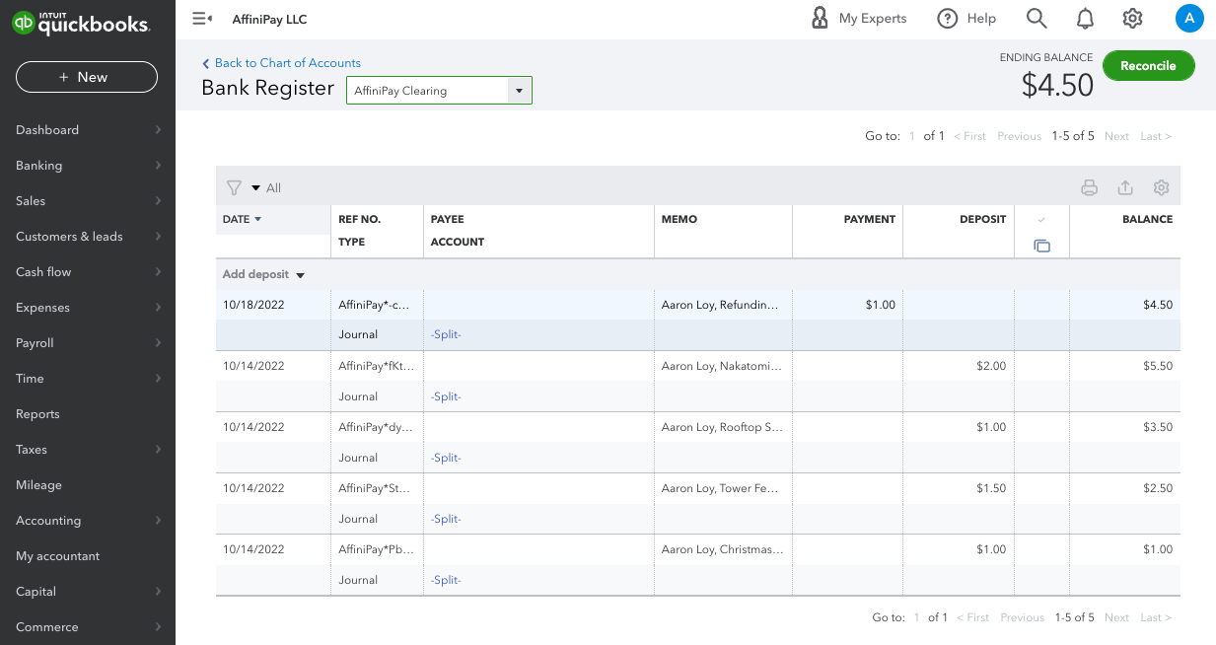Click the green Reconcile button
The height and width of the screenshot is (645, 1216).
pos(1148,66)
